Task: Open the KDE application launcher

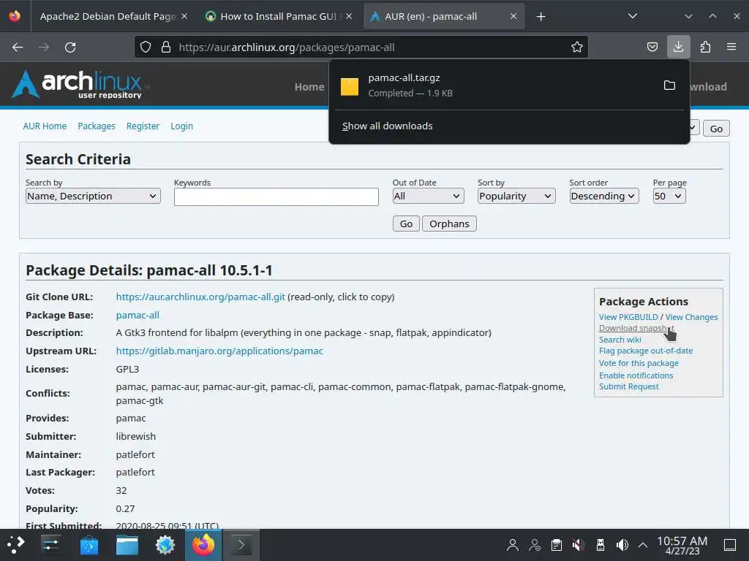Action: click(x=15, y=545)
